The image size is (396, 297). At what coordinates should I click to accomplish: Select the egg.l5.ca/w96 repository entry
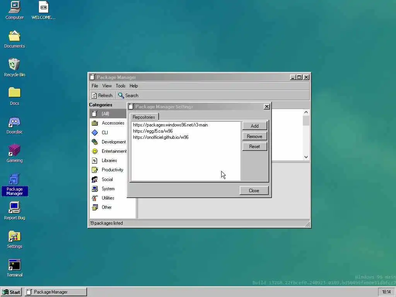coord(186,131)
